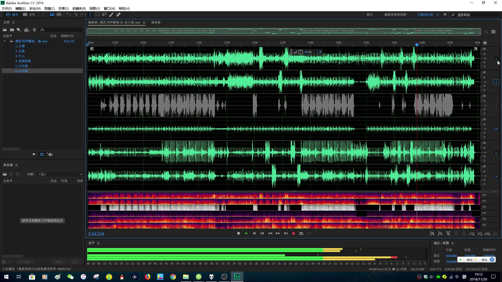Zoom in at out point icon
Screen dimensions: 502x282
[480, 234]
